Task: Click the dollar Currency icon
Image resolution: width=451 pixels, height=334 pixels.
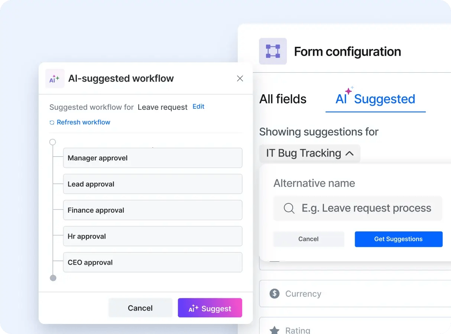Action: click(275, 294)
